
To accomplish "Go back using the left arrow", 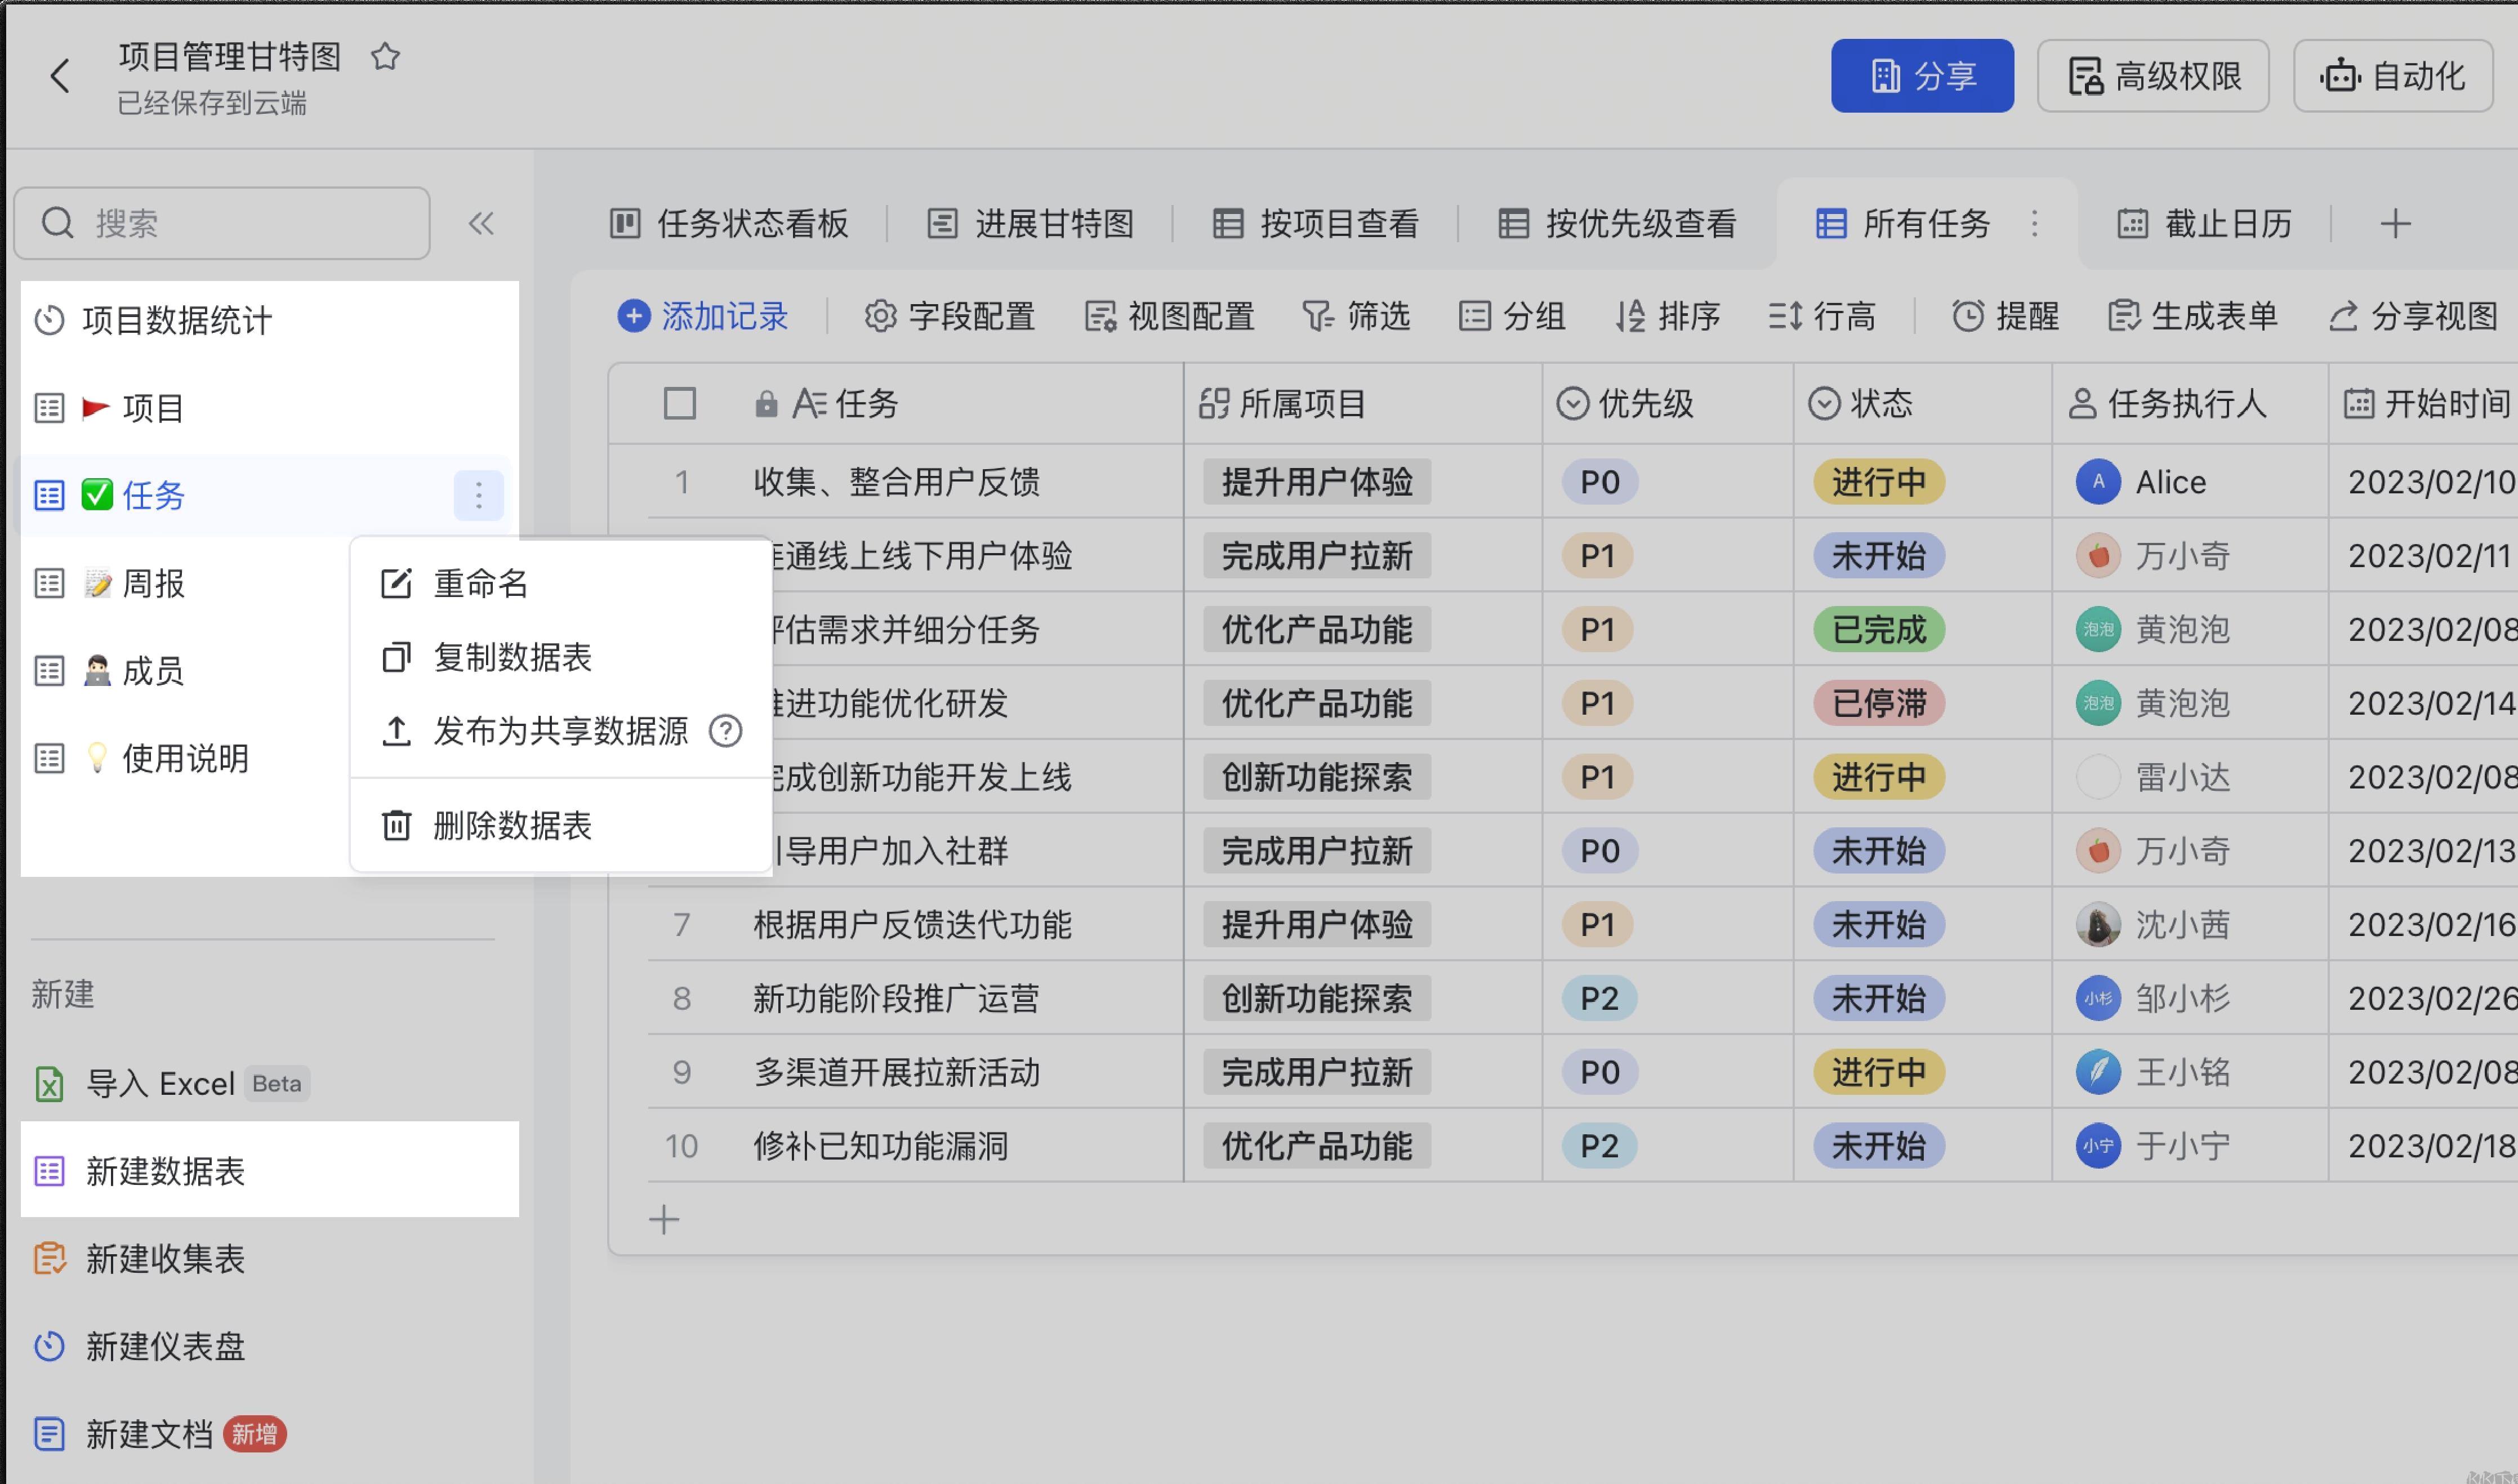I will [x=60, y=76].
